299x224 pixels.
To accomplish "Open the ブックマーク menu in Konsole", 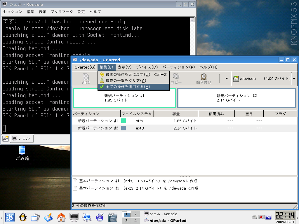I will (x=62, y=12).
